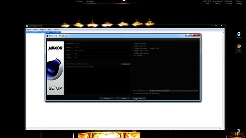Open the Формат menu in Notepad
The height and width of the screenshot is (138, 246).
43,30
